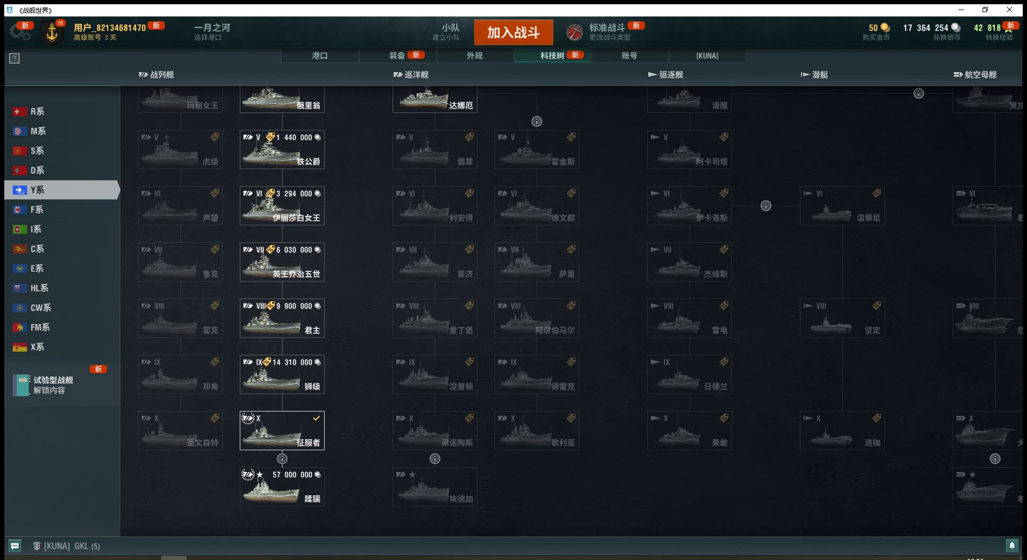Select battleship 俄里翁 card
Image resolution: width=1027 pixels, height=560 pixels.
point(282,100)
